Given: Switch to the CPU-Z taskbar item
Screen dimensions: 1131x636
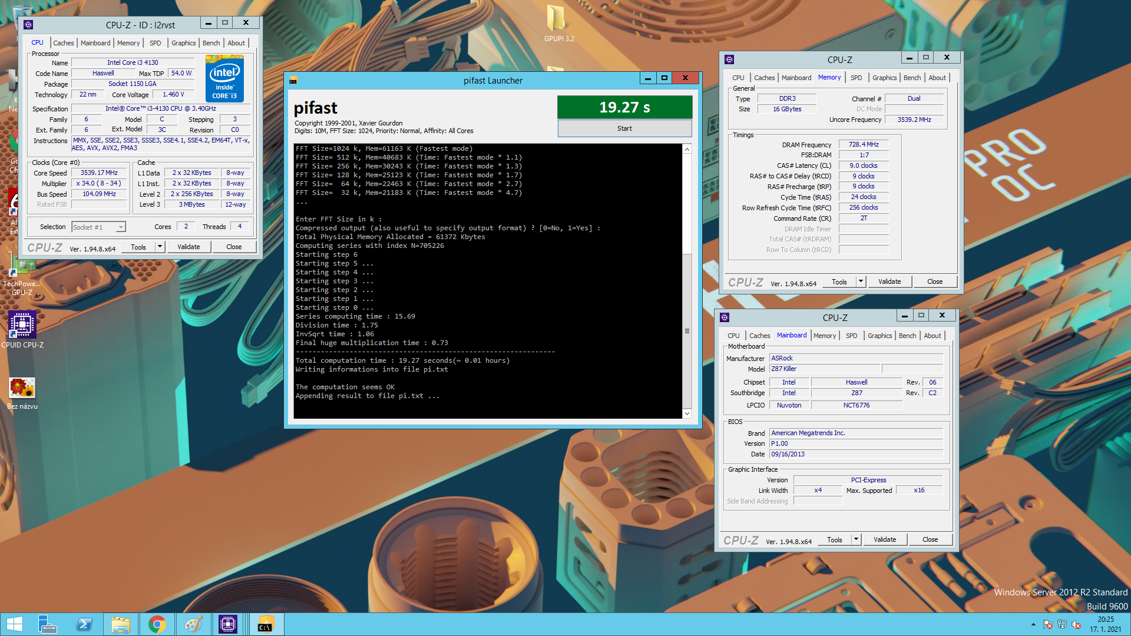Looking at the screenshot, I should pos(228,624).
